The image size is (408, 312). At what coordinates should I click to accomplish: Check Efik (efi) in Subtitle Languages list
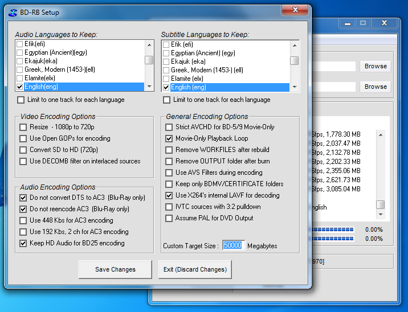coord(166,44)
